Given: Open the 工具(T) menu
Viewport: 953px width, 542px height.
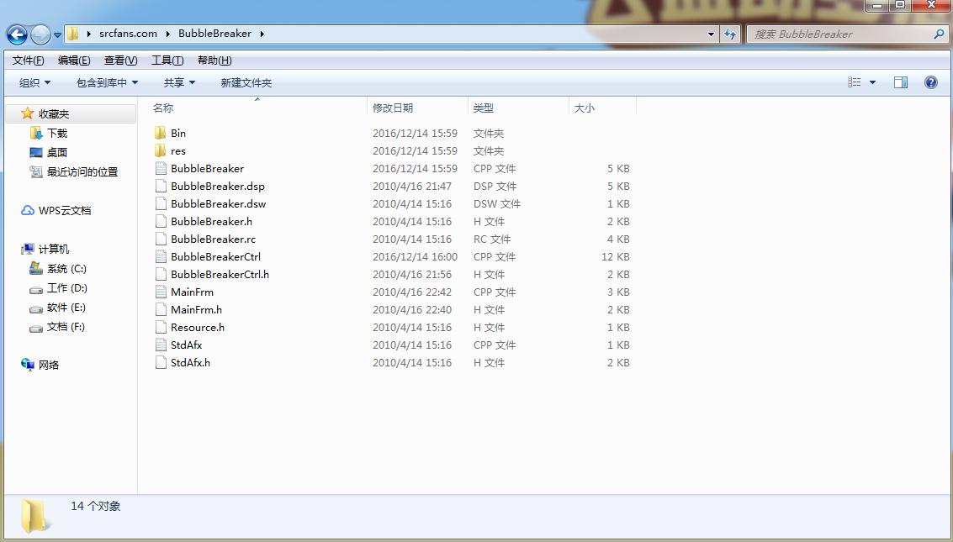Looking at the screenshot, I should [167, 61].
